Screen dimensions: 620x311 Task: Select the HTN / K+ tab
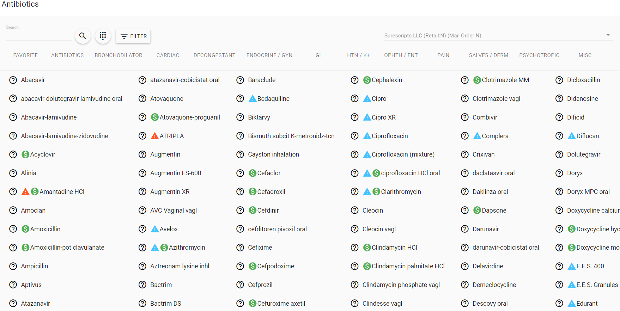point(358,55)
